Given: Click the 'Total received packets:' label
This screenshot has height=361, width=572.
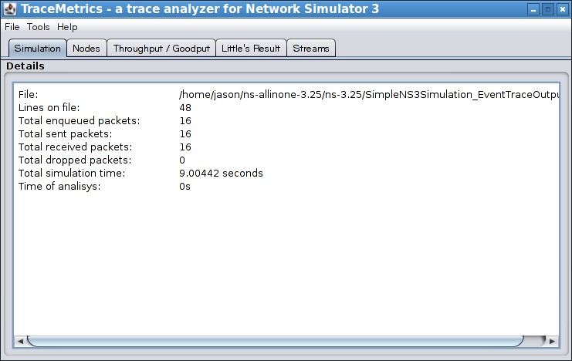Looking at the screenshot, I should pos(75,147).
